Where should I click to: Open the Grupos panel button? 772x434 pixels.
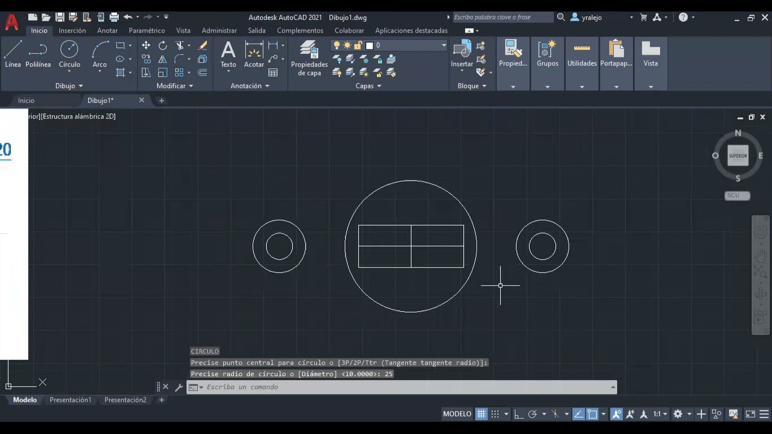pyautogui.click(x=548, y=63)
